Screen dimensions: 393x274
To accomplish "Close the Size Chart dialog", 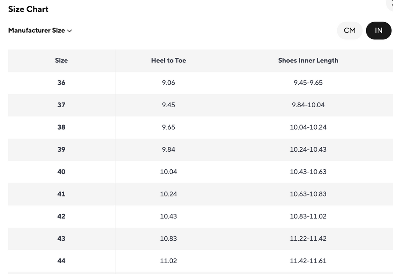I will pos(391,2).
